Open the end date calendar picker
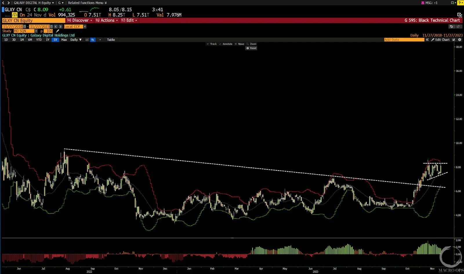 click(x=52, y=26)
